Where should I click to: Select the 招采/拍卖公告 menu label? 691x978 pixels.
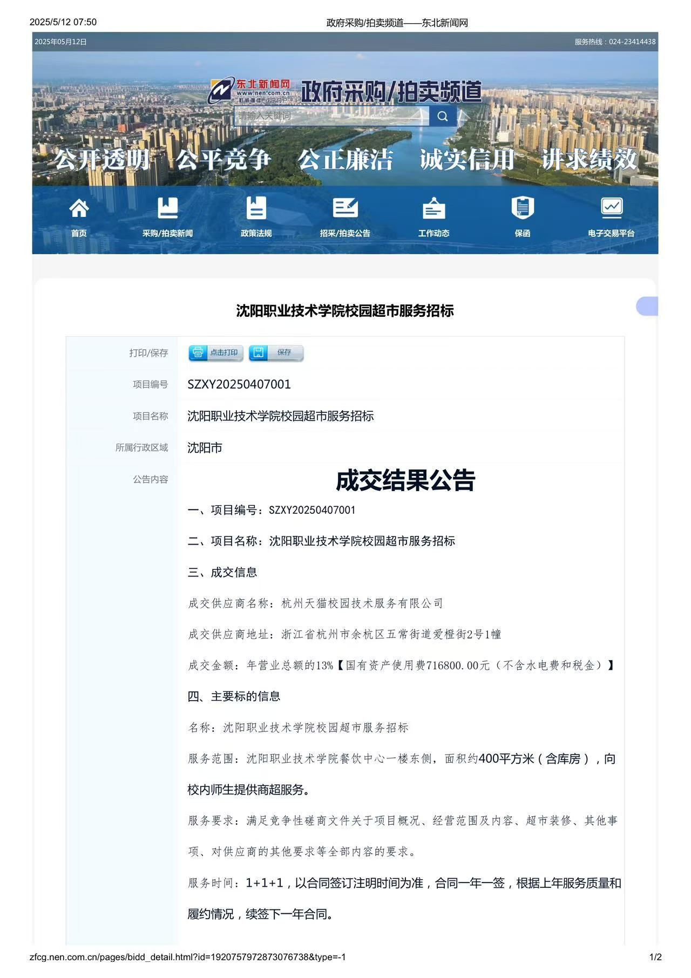coord(345,233)
